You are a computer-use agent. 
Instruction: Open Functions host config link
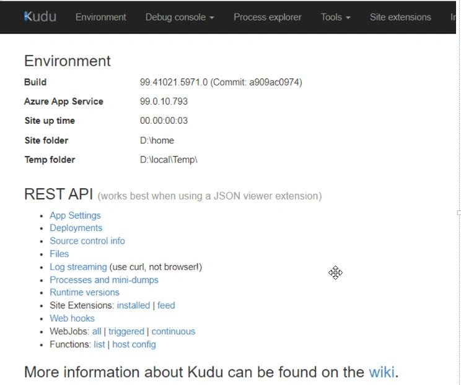tap(134, 344)
